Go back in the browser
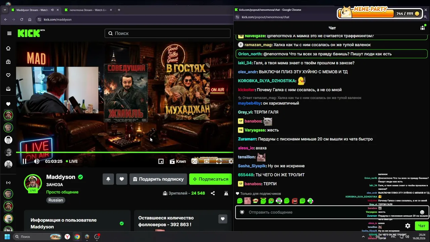 [x=5, y=19]
